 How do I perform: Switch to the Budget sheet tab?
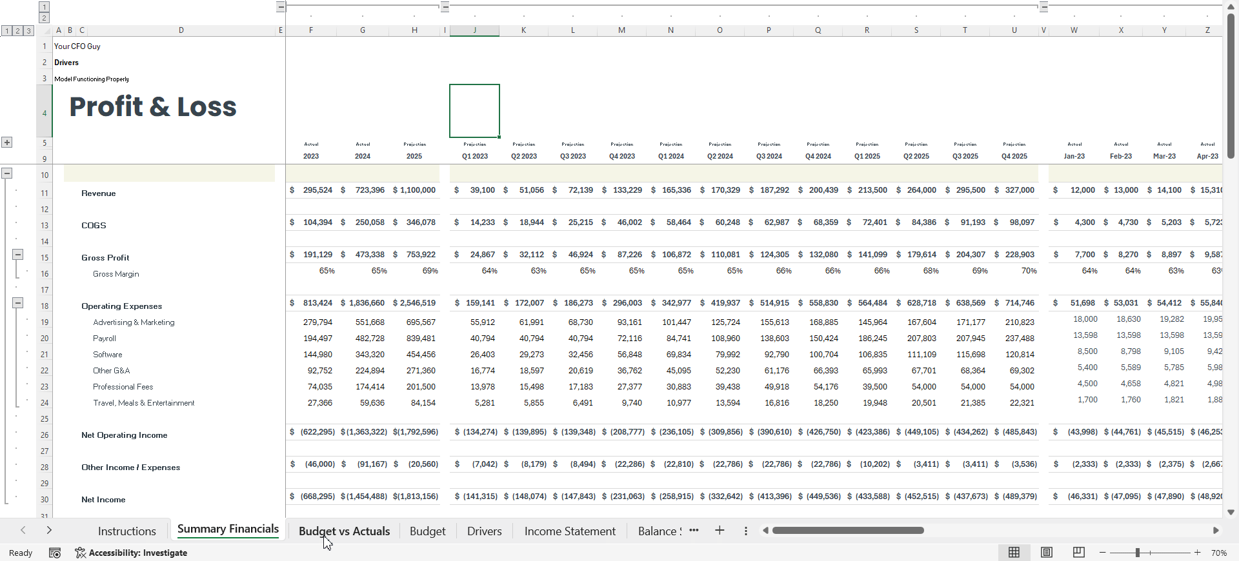(x=427, y=531)
